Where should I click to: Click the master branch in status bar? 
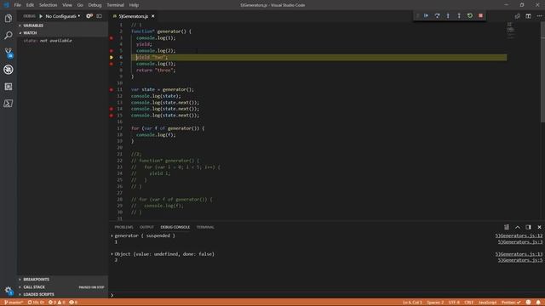point(14,303)
